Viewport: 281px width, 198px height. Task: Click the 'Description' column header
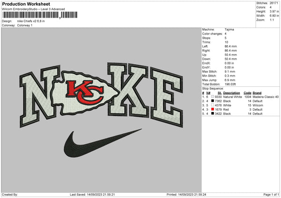click(x=231, y=93)
